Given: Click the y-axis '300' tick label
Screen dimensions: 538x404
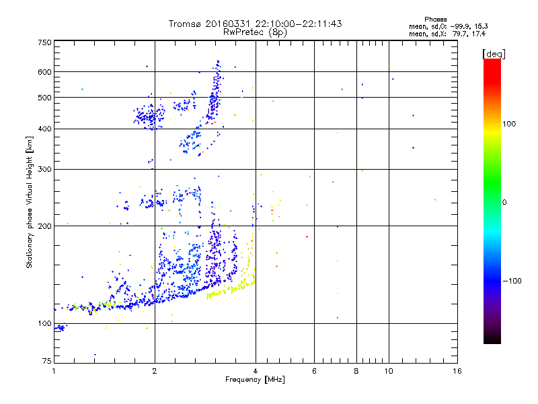Looking at the screenshot, I should tap(45, 170).
